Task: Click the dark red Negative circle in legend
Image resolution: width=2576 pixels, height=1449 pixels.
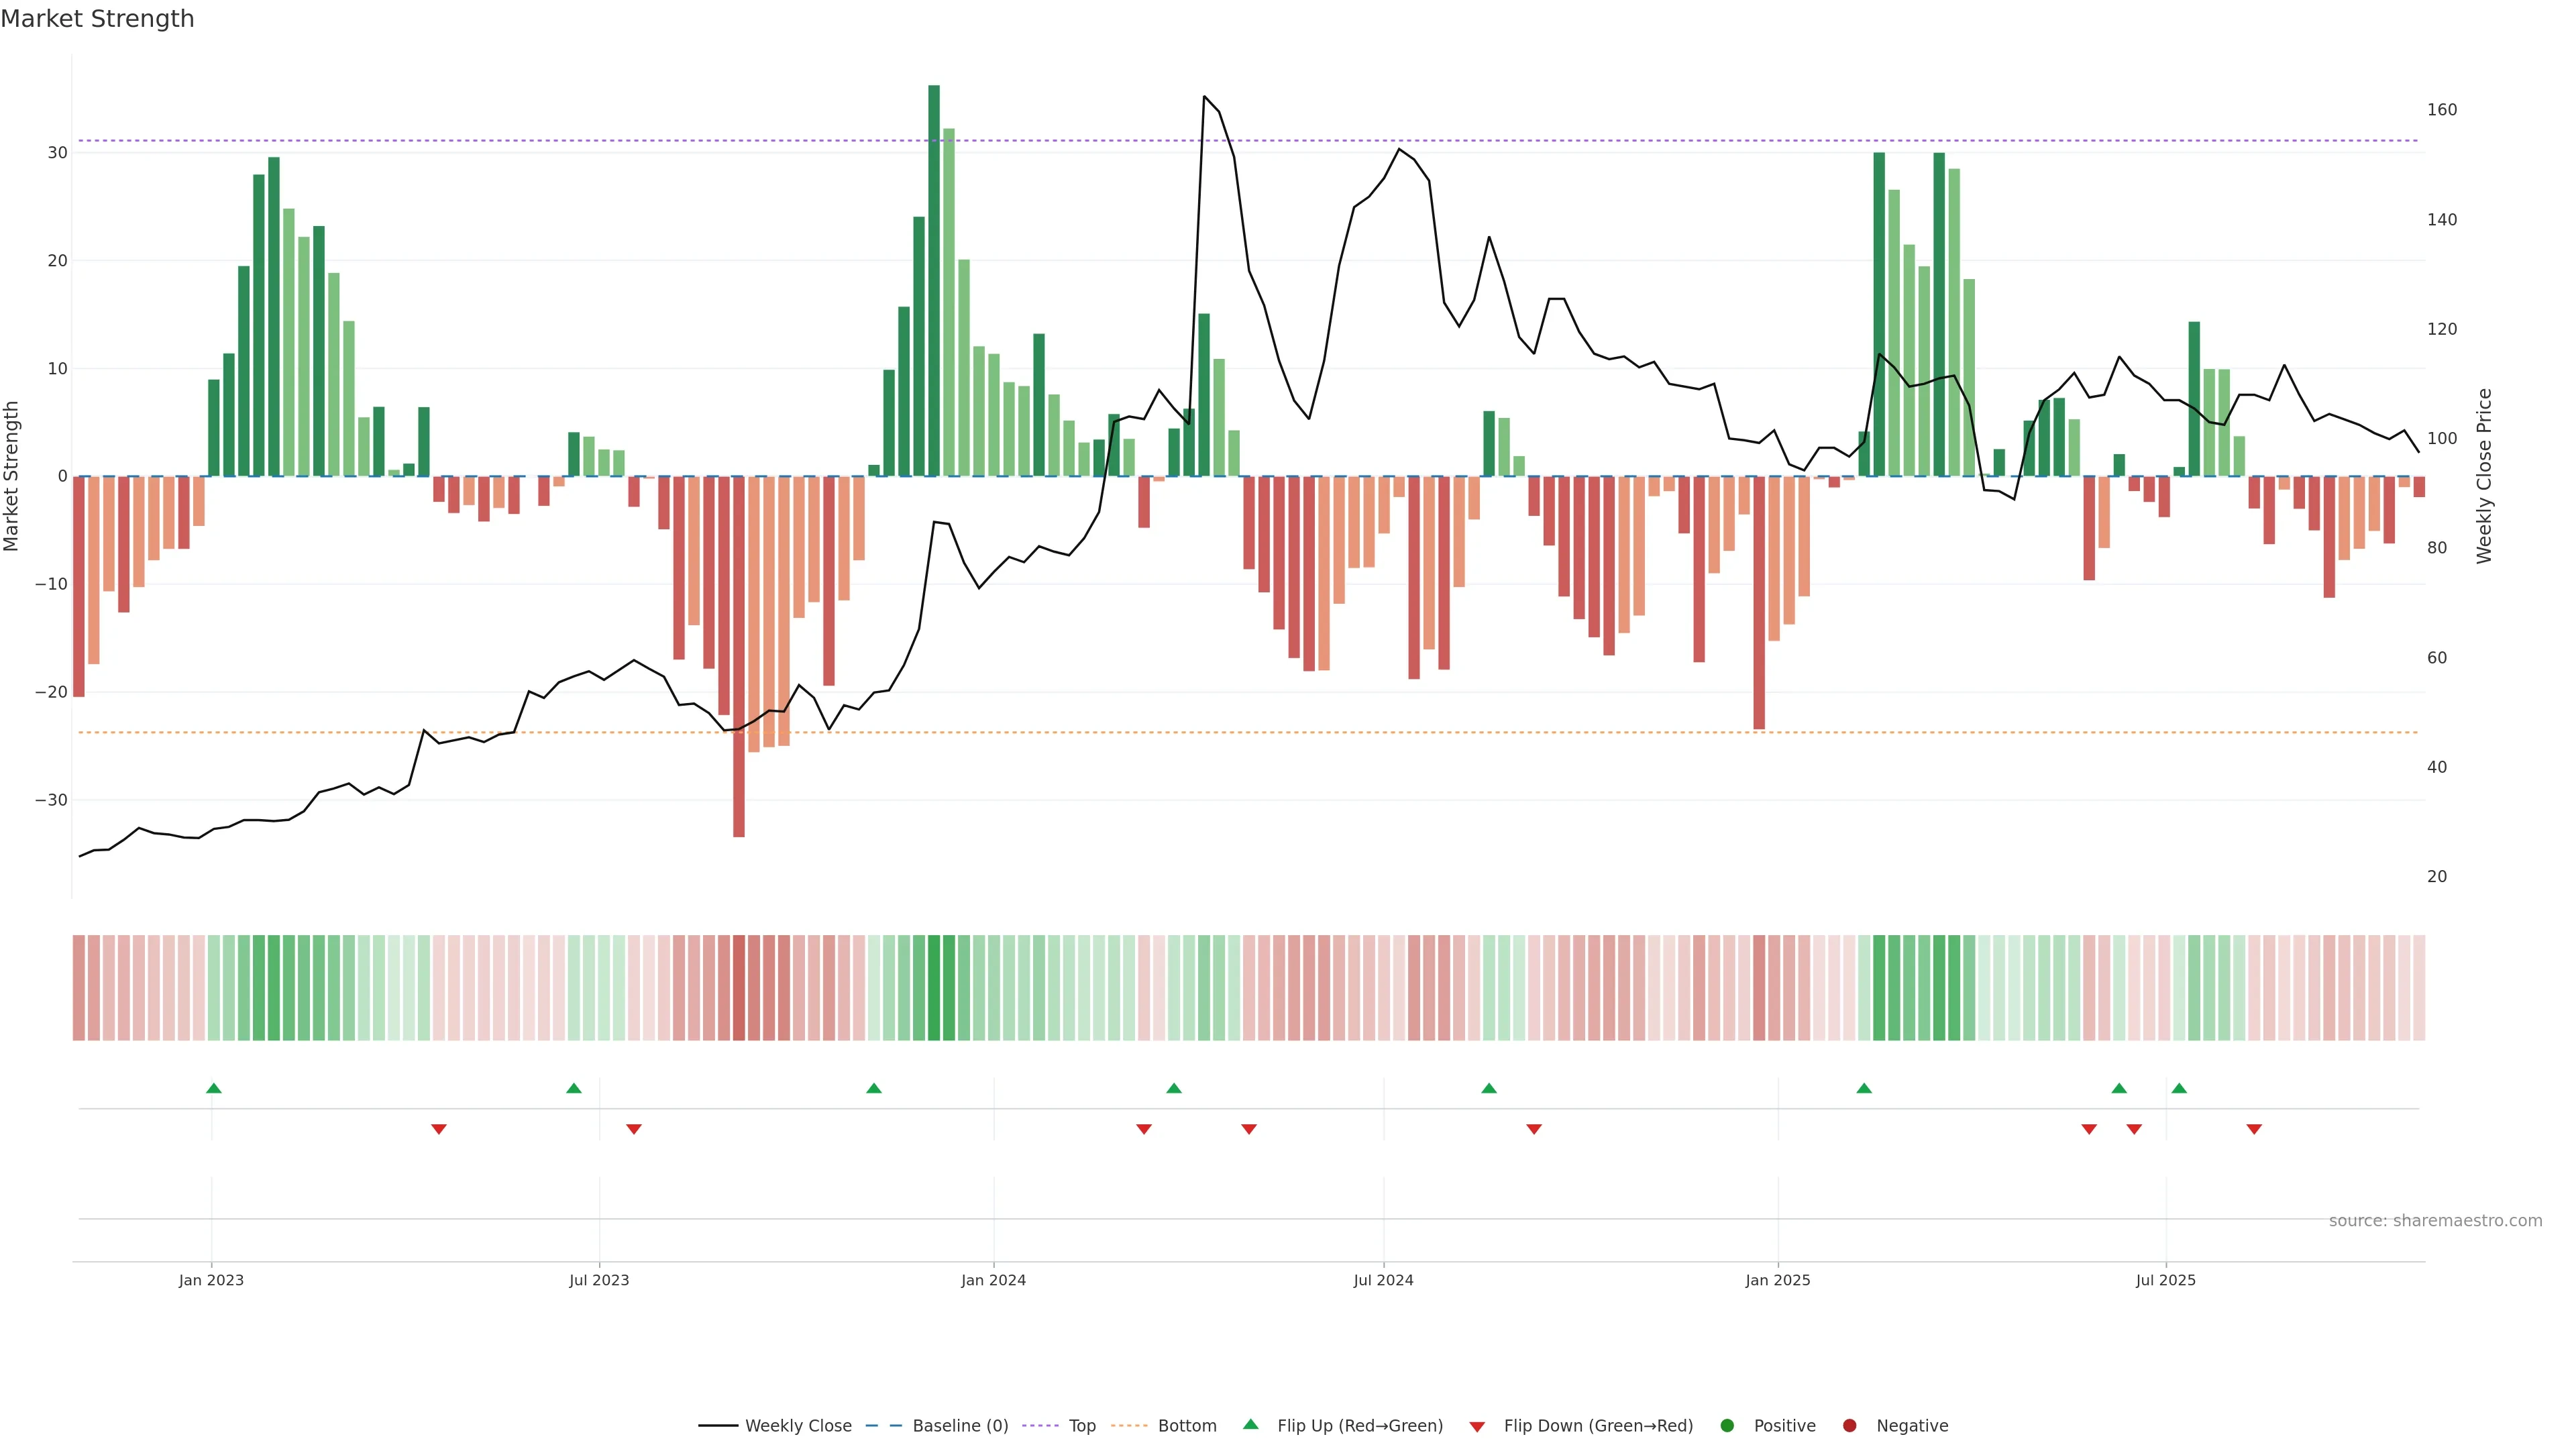Action: [1849, 1426]
